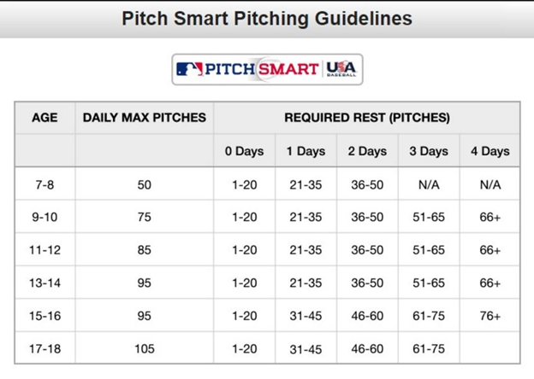Click the 61-75 cell in 17-18 row
The width and height of the screenshot is (534, 379).
tap(429, 348)
